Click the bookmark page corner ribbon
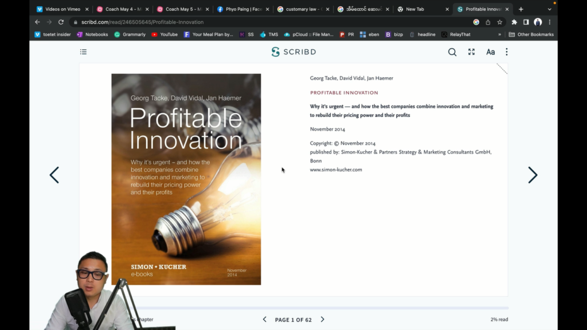This screenshot has width=587, height=330. pyautogui.click(x=502, y=69)
